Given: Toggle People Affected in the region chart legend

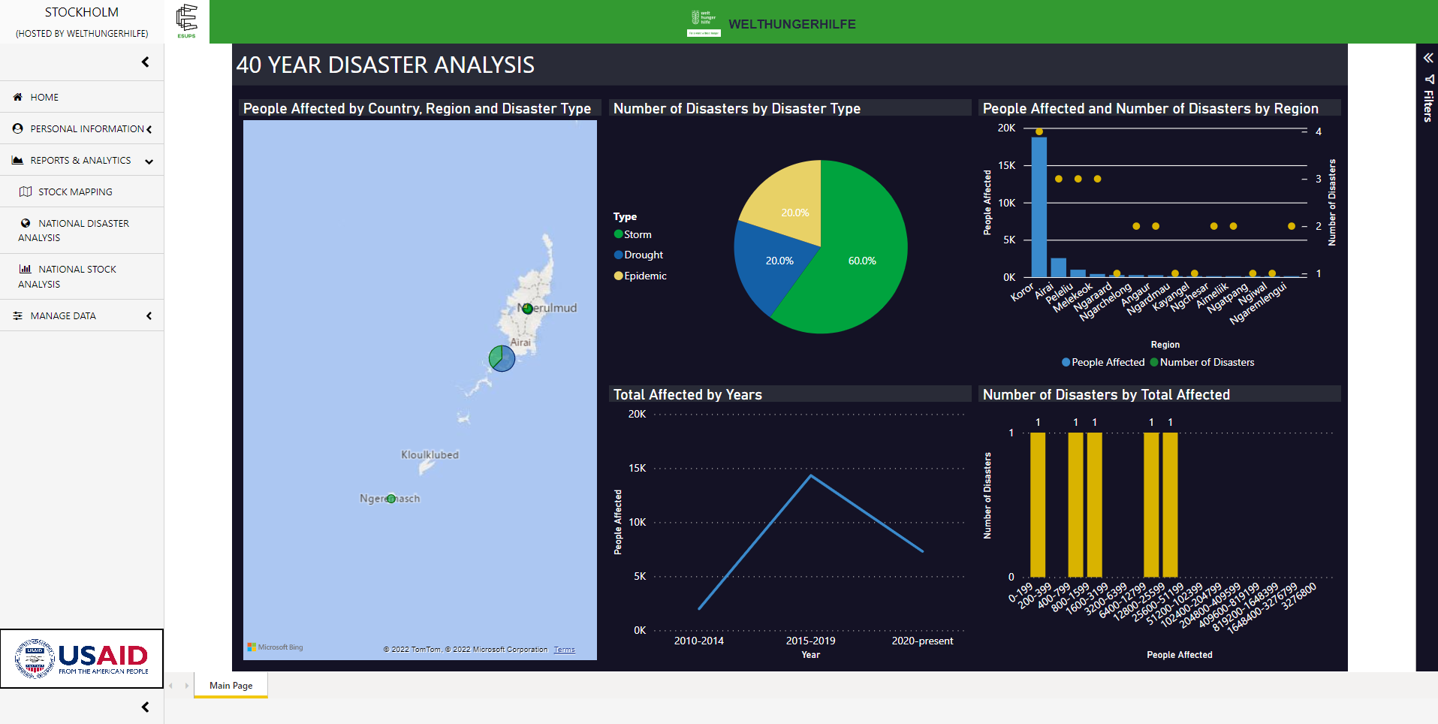Looking at the screenshot, I should tap(1102, 362).
